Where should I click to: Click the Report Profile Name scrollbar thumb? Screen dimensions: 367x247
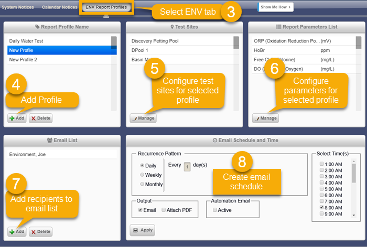pos(114,42)
